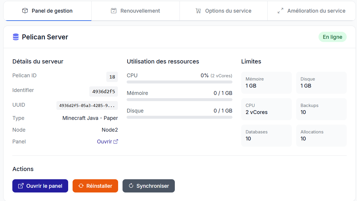
Task: Click the Mémoire usage progress bar
Action: 180,100
